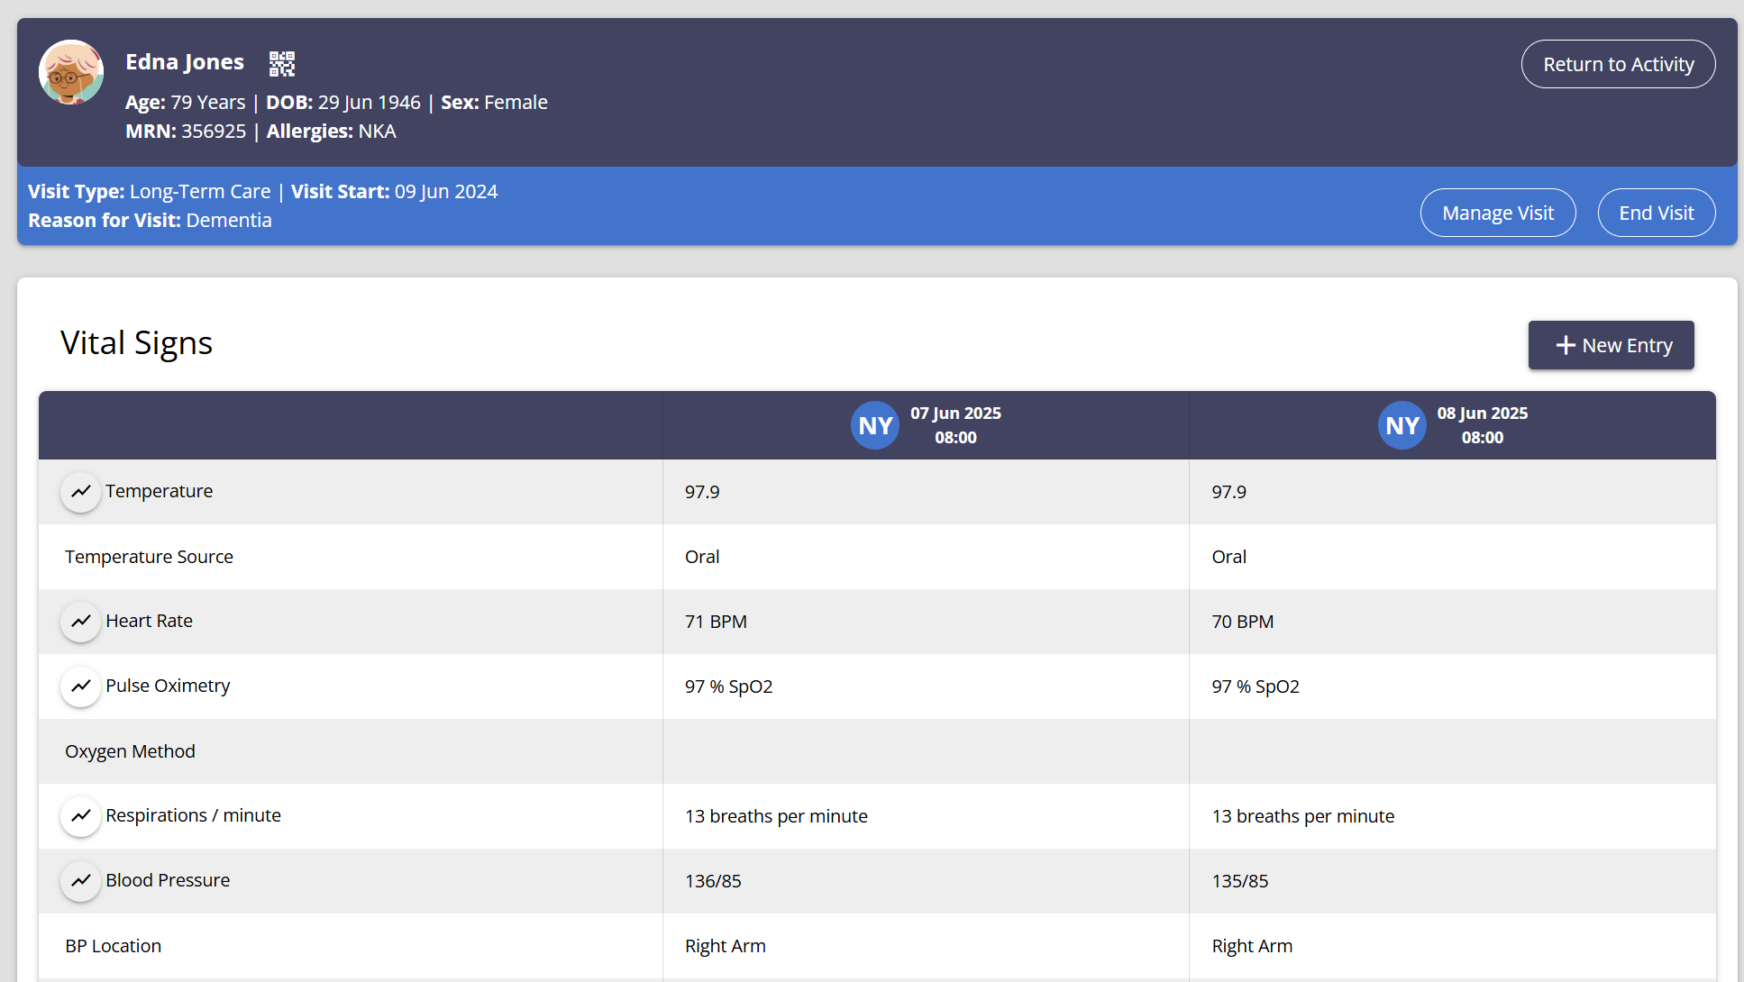The image size is (1744, 982).
Task: Select the 08 Jun 2025 column header
Action: pos(1482,425)
